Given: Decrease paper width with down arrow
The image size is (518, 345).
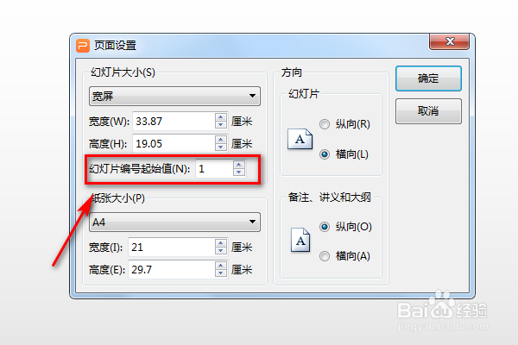Looking at the screenshot, I should 221,251.
